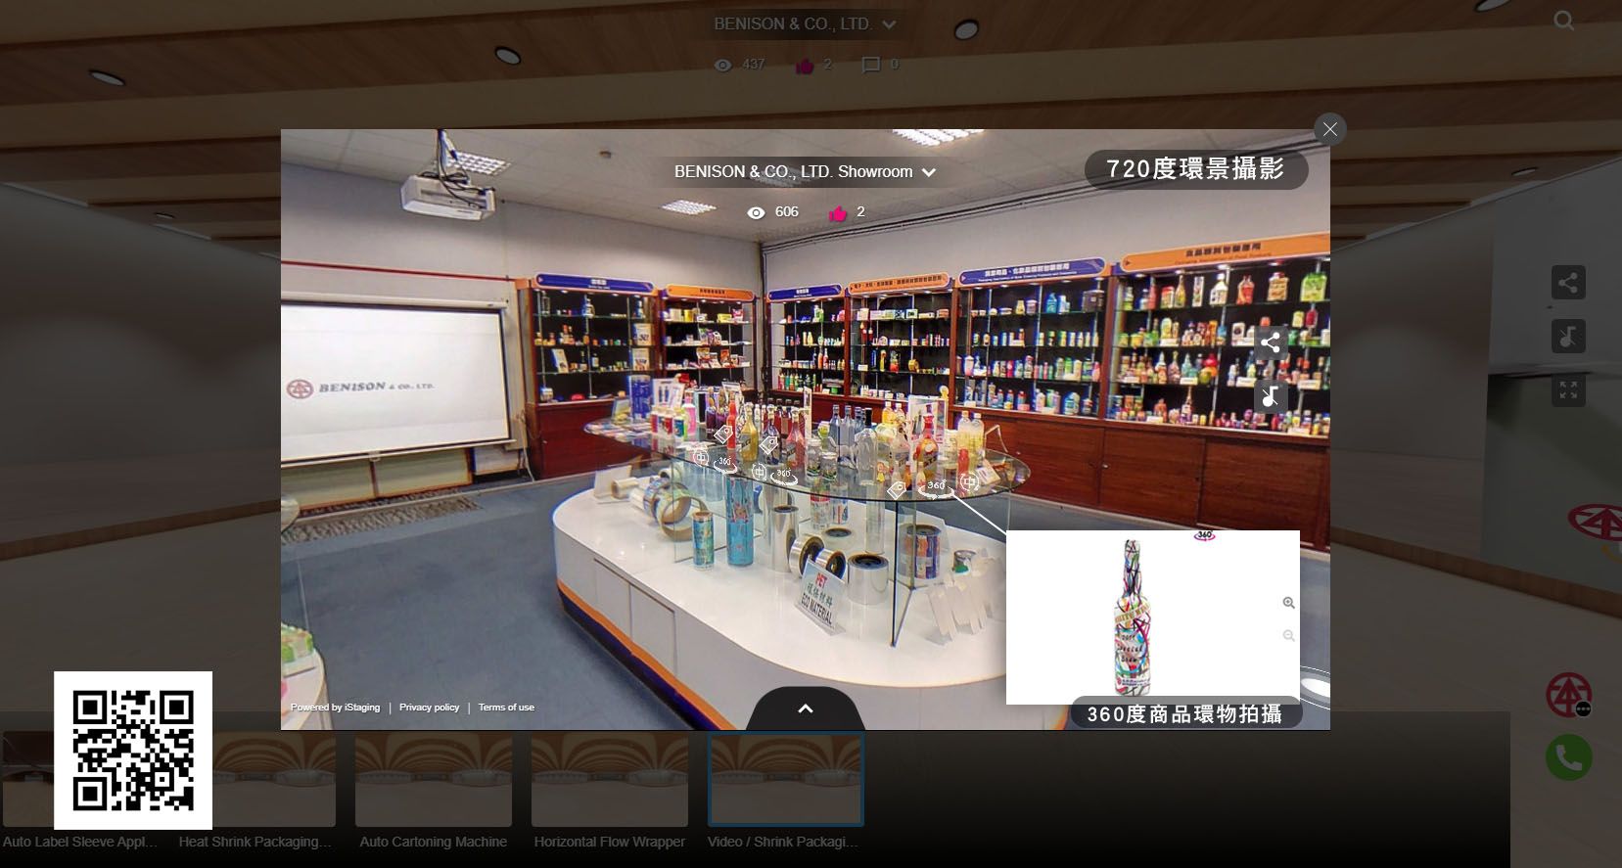
Task: Expand the BENISON & CO., LTD. Showroom dropdown
Action: point(805,171)
